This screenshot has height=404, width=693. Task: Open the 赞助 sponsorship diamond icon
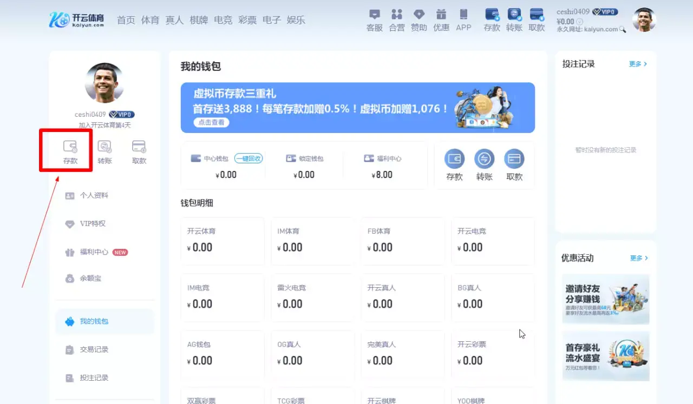[x=419, y=15]
